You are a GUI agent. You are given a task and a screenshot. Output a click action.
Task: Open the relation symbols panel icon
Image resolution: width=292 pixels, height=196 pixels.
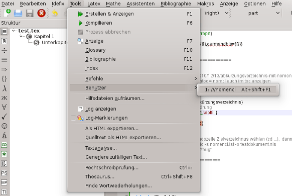point(4,60)
